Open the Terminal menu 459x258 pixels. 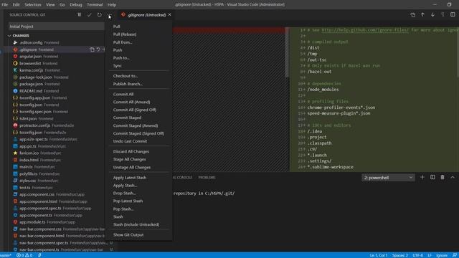(95, 5)
